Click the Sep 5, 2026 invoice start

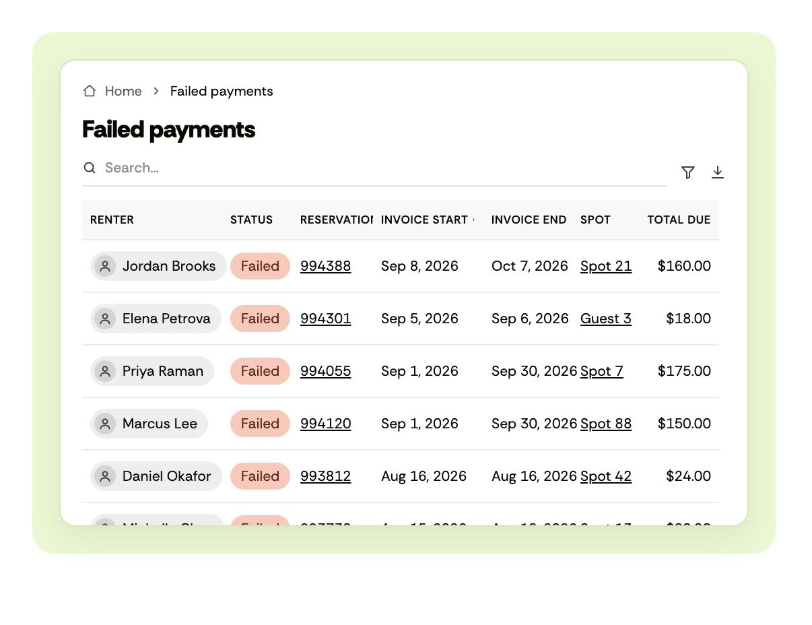coord(419,319)
